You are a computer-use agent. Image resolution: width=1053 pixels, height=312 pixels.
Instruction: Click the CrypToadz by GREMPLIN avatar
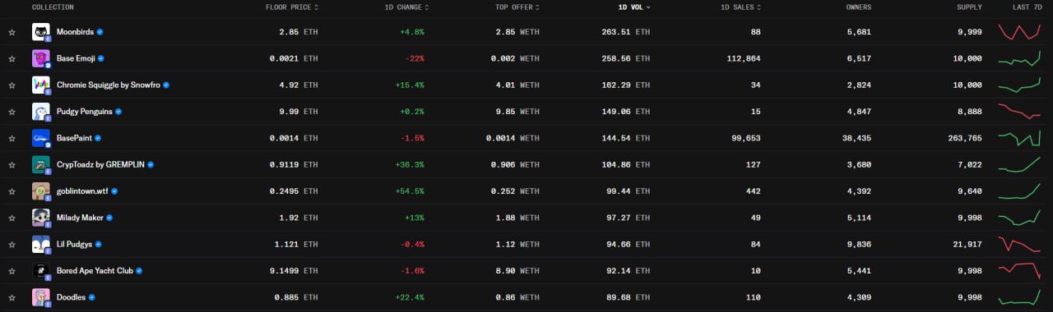point(41,164)
